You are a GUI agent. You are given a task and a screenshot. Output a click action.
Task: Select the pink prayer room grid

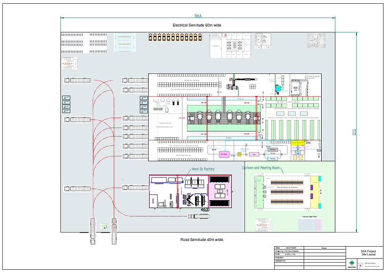tap(310, 225)
